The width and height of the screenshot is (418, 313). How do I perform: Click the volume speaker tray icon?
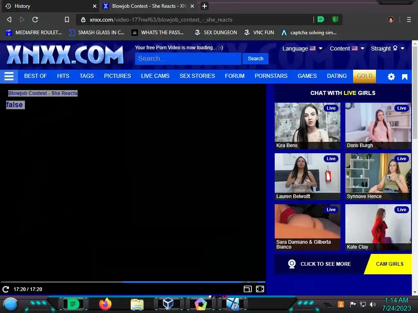[373, 304]
